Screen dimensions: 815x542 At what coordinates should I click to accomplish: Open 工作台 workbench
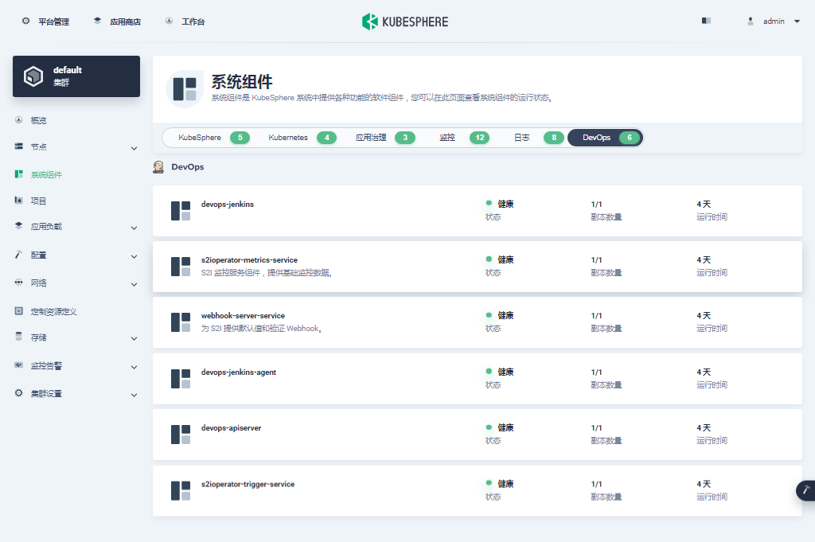coord(193,21)
